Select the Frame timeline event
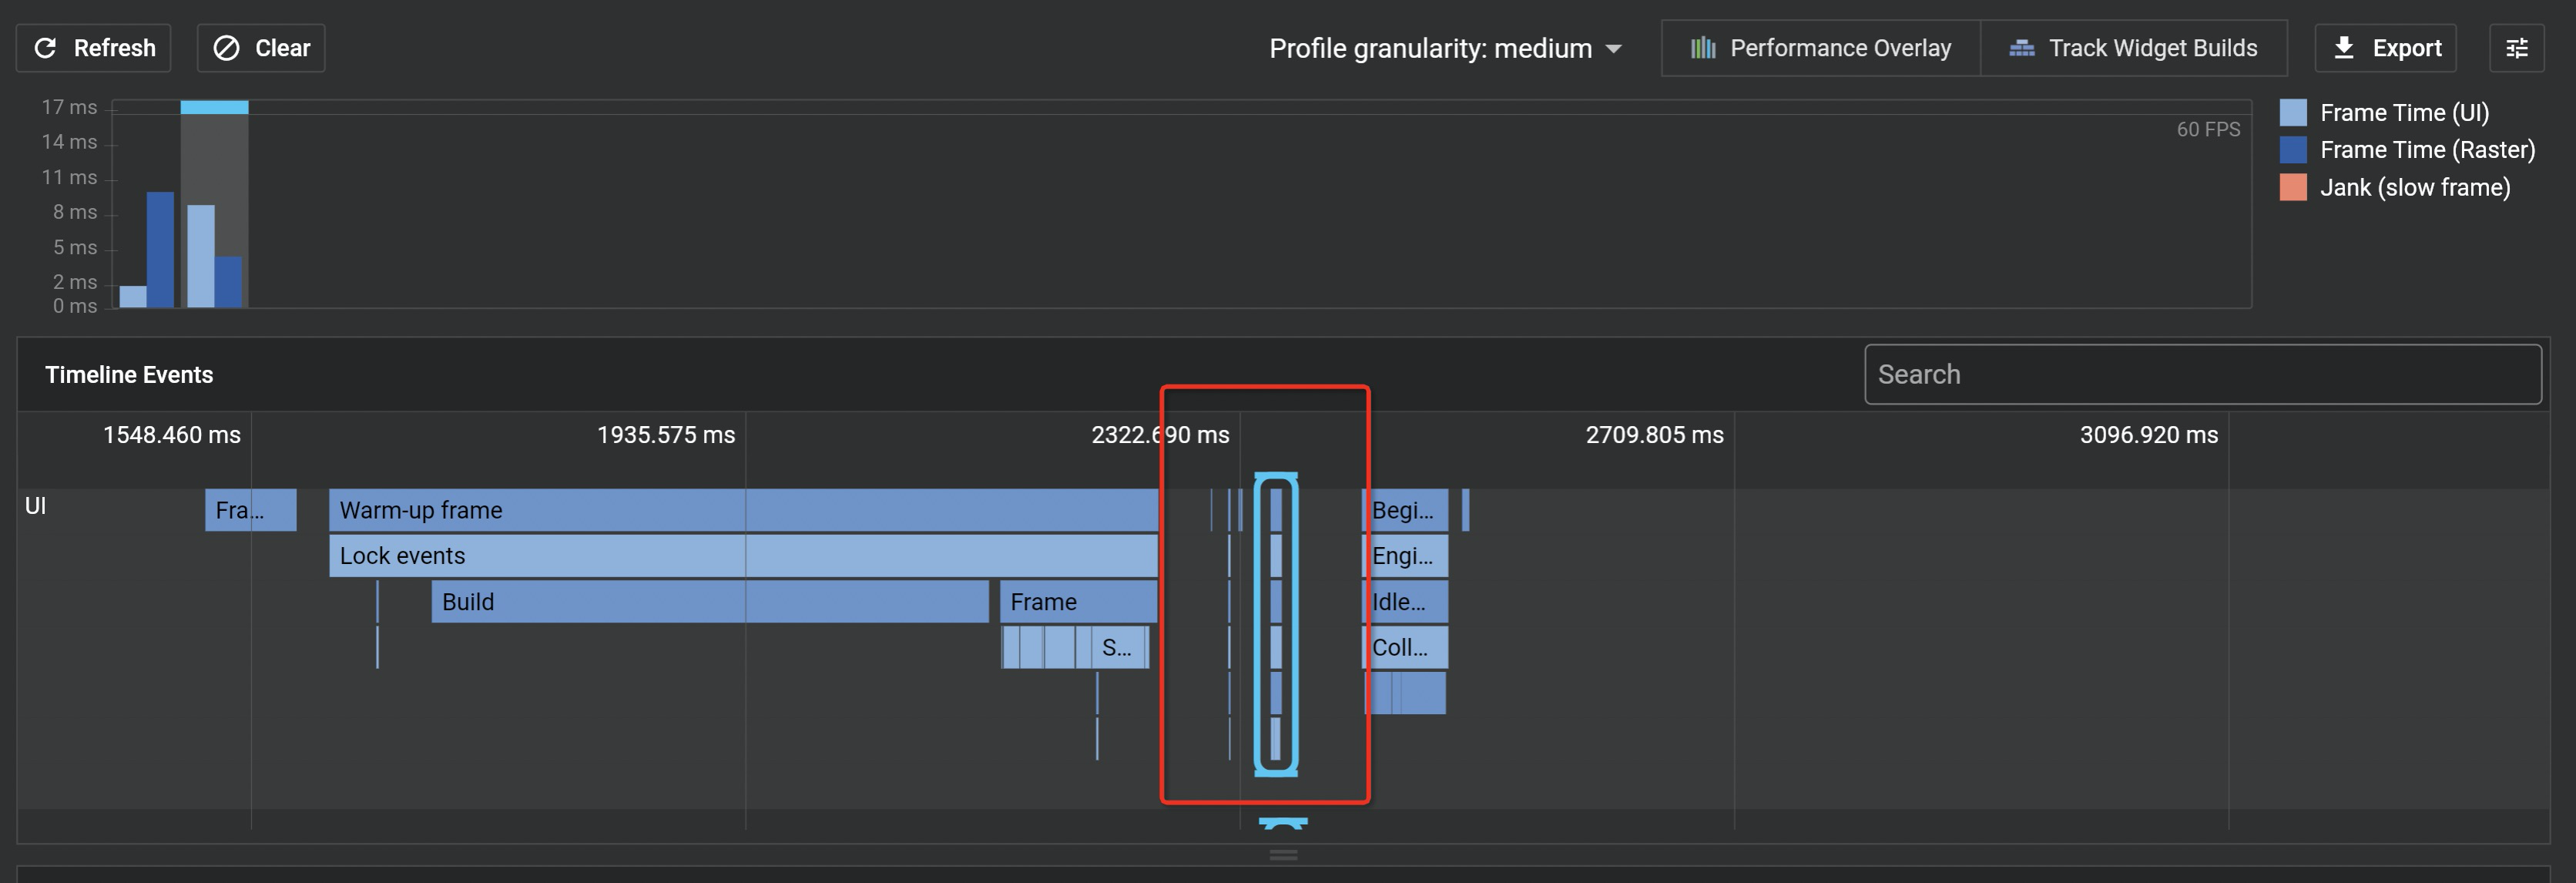Screen dimensions: 2576x883 (x=1078, y=602)
